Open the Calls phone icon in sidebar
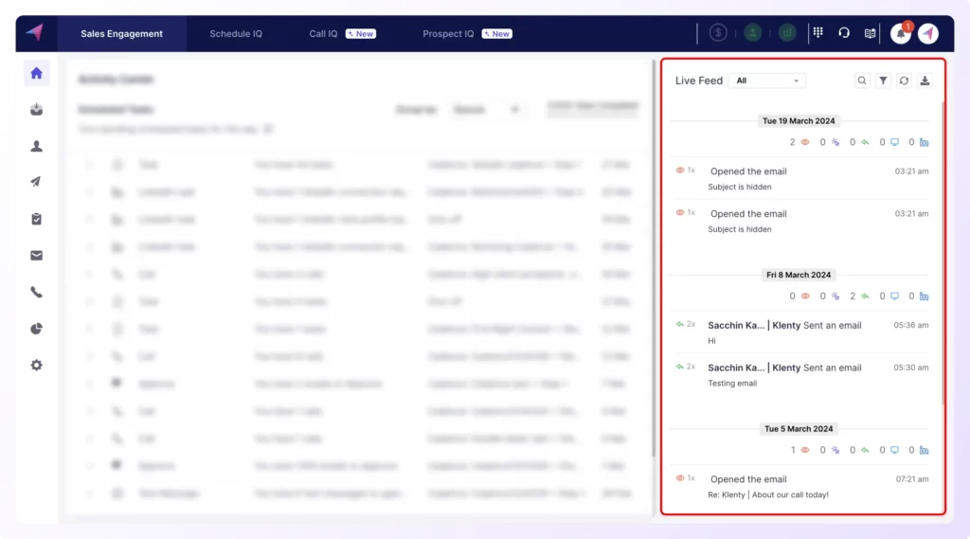The width and height of the screenshot is (970, 539). 37,292
